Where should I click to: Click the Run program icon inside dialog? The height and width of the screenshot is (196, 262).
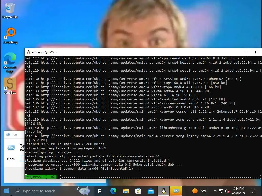click(11, 148)
